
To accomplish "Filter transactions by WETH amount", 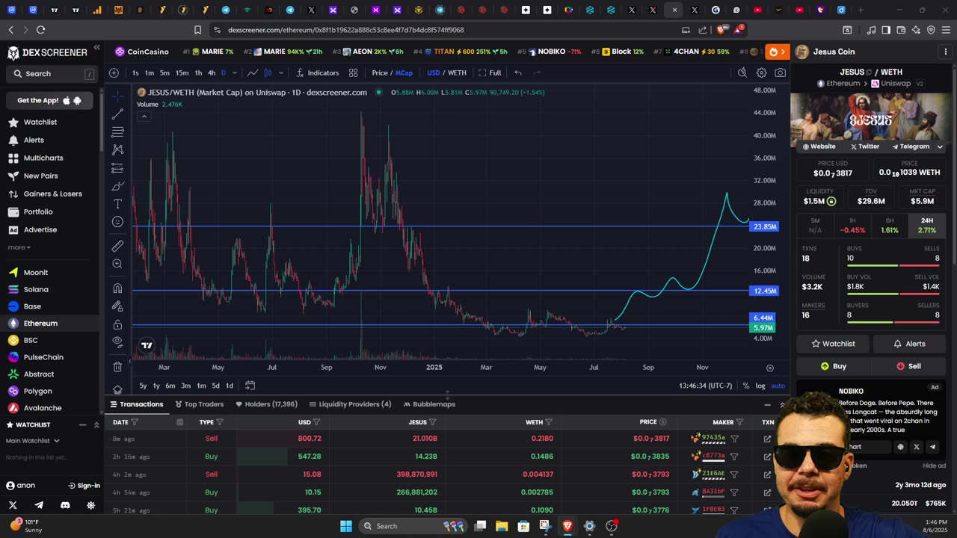I will pyautogui.click(x=549, y=422).
